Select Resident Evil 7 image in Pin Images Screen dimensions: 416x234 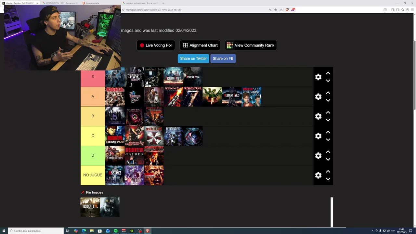90,207
